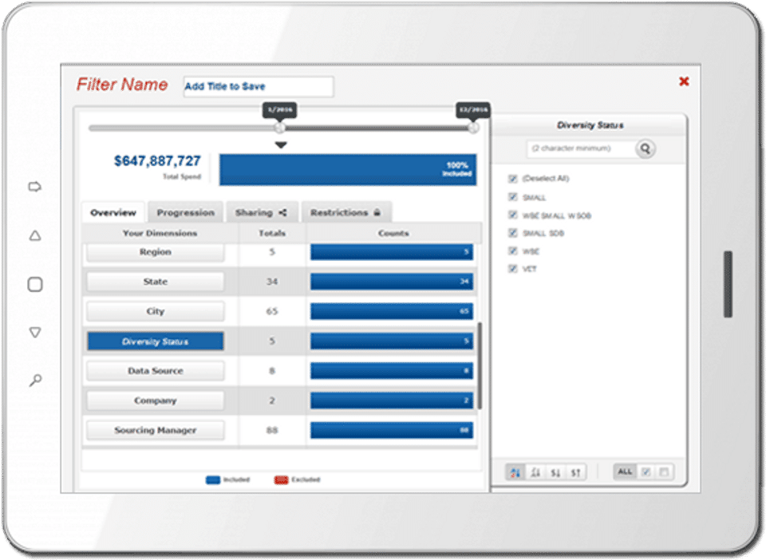This screenshot has width=766, height=560.
Task: Click the end date slider handle
Action: click(x=473, y=128)
